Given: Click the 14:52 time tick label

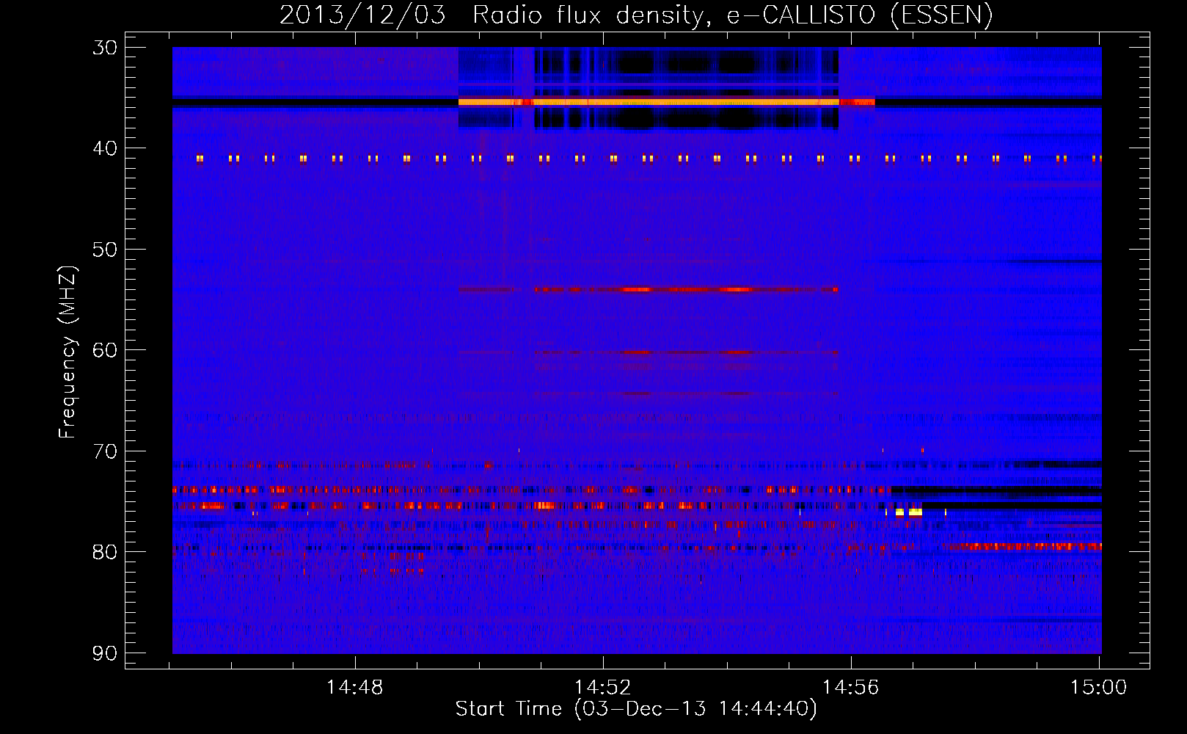Looking at the screenshot, I should tap(602, 687).
